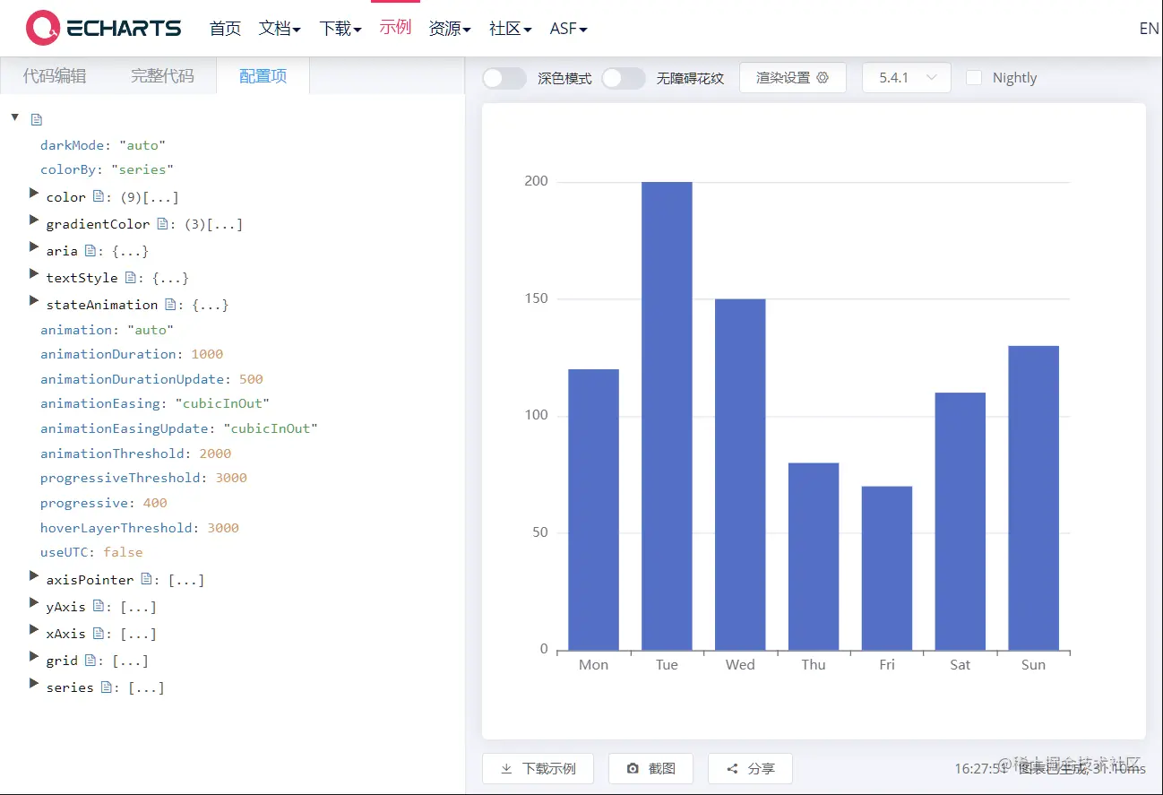Click the Sat bar in the chart
Screen dimensions: 1163x795
960,521
